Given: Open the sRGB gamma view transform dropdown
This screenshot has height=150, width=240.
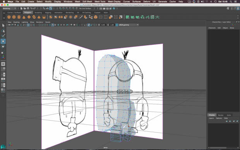Looking at the screenshot, I should (129, 25).
